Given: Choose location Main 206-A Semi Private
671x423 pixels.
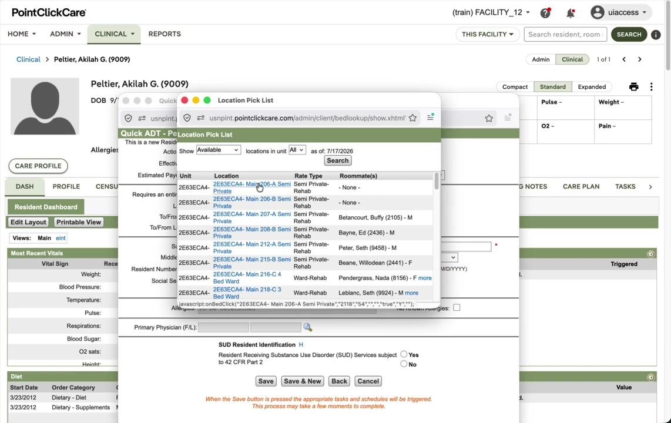Looking at the screenshot, I should coord(251,188).
